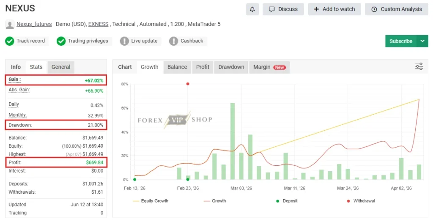433x222 pixels.
Task: Click the Track record green checkmark icon
Action: point(10,41)
